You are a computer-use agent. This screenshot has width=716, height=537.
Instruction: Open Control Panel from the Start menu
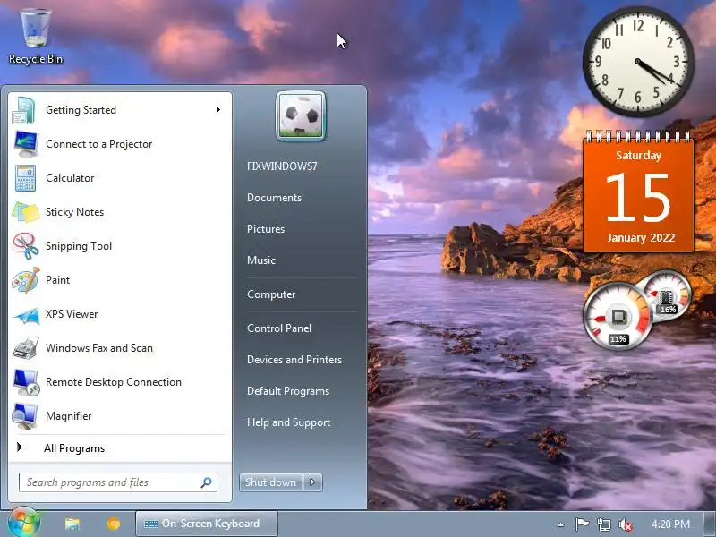(x=279, y=328)
